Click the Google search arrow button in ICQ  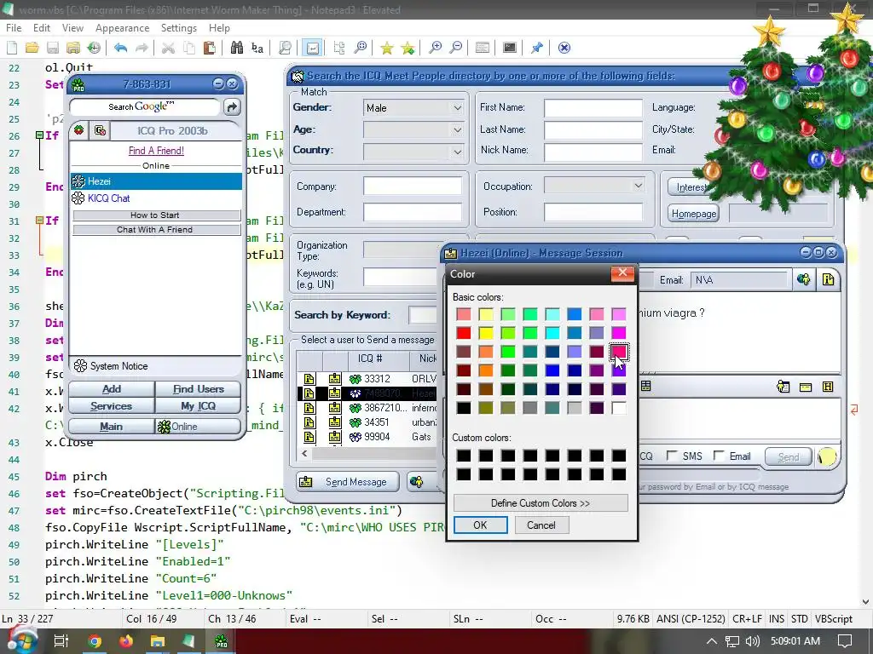pyautogui.click(x=232, y=106)
